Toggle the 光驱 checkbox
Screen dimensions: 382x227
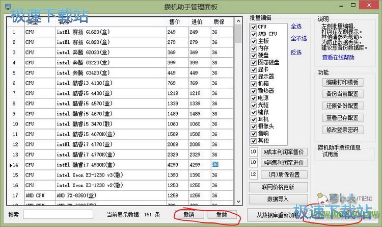[x=254, y=105]
